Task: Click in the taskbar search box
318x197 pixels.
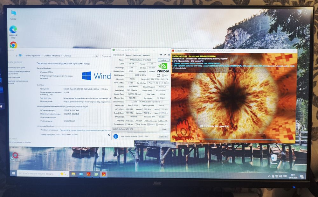Action: [43, 174]
